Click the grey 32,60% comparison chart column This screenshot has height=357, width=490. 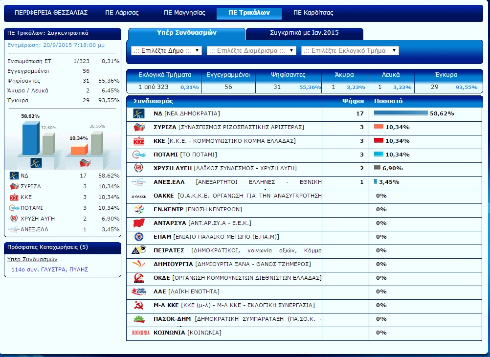(x=48, y=144)
